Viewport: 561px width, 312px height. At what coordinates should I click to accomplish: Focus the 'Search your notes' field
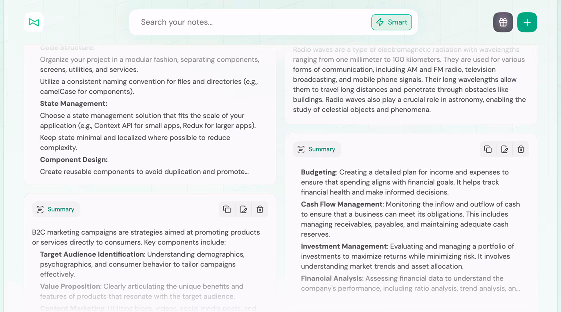pyautogui.click(x=250, y=22)
